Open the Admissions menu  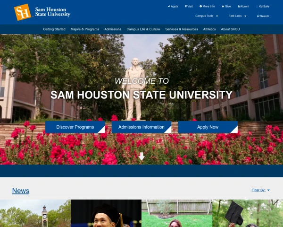pos(113,29)
